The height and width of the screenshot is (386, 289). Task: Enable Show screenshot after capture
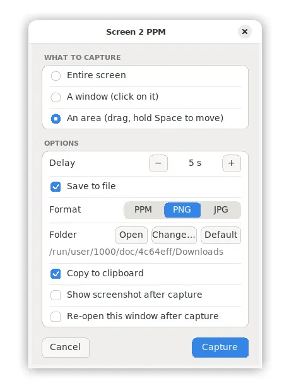tap(56, 295)
